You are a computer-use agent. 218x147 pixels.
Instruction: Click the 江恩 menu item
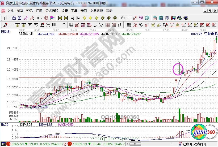39,11
